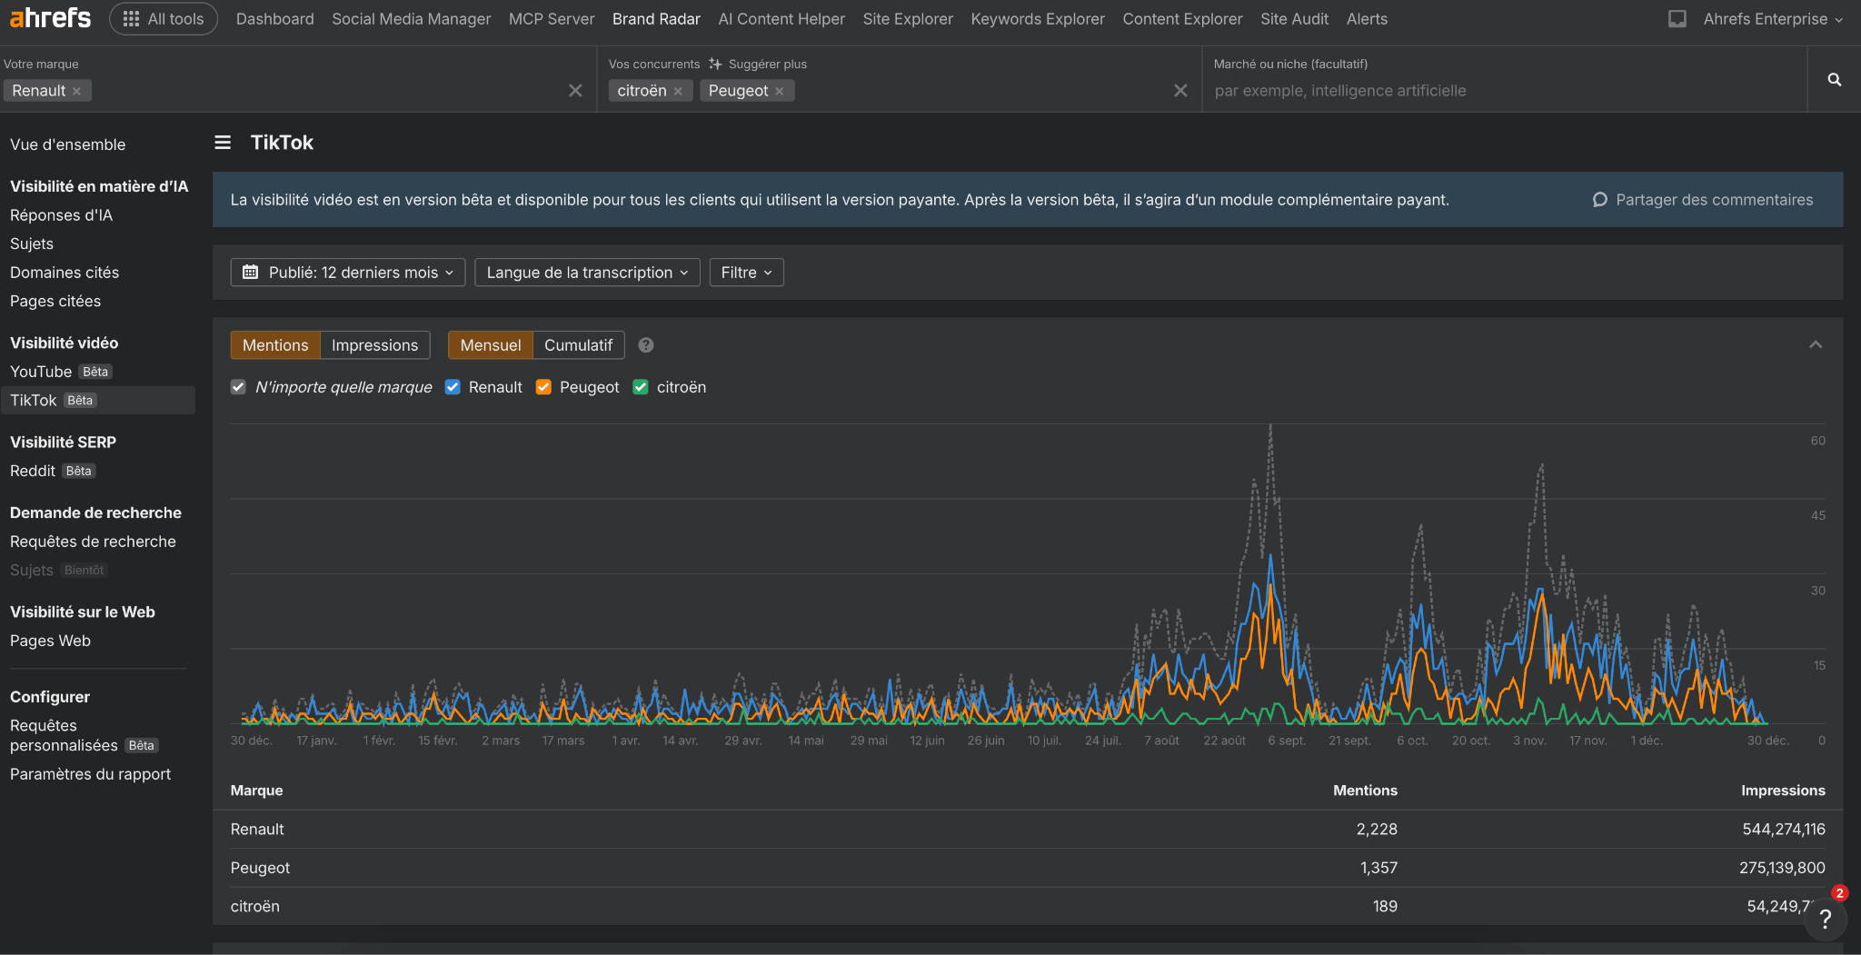This screenshot has width=1861, height=955.
Task: Open the floating help bubble
Action: click(1825, 919)
